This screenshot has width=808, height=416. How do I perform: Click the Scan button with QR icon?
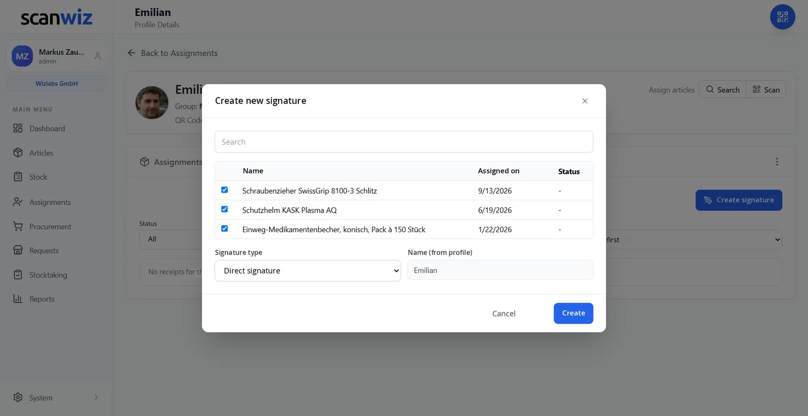[x=766, y=89]
